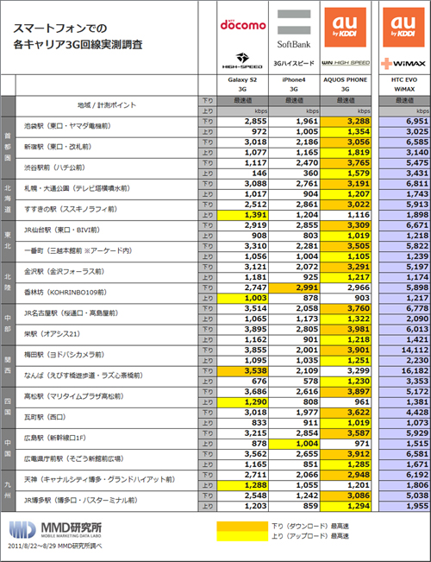Select the 金沢駅（金沢フォーラス前） row label
Image resolution: width=431 pixels, height=562 pixels.
tap(64, 272)
